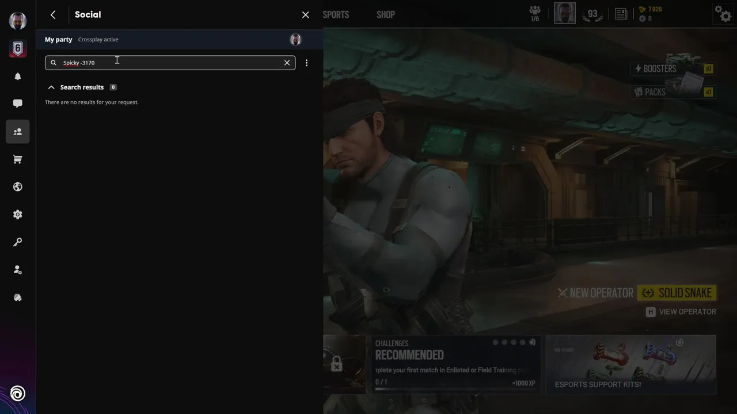Open the globe web browser icon
The width and height of the screenshot is (737, 414).
(18, 187)
